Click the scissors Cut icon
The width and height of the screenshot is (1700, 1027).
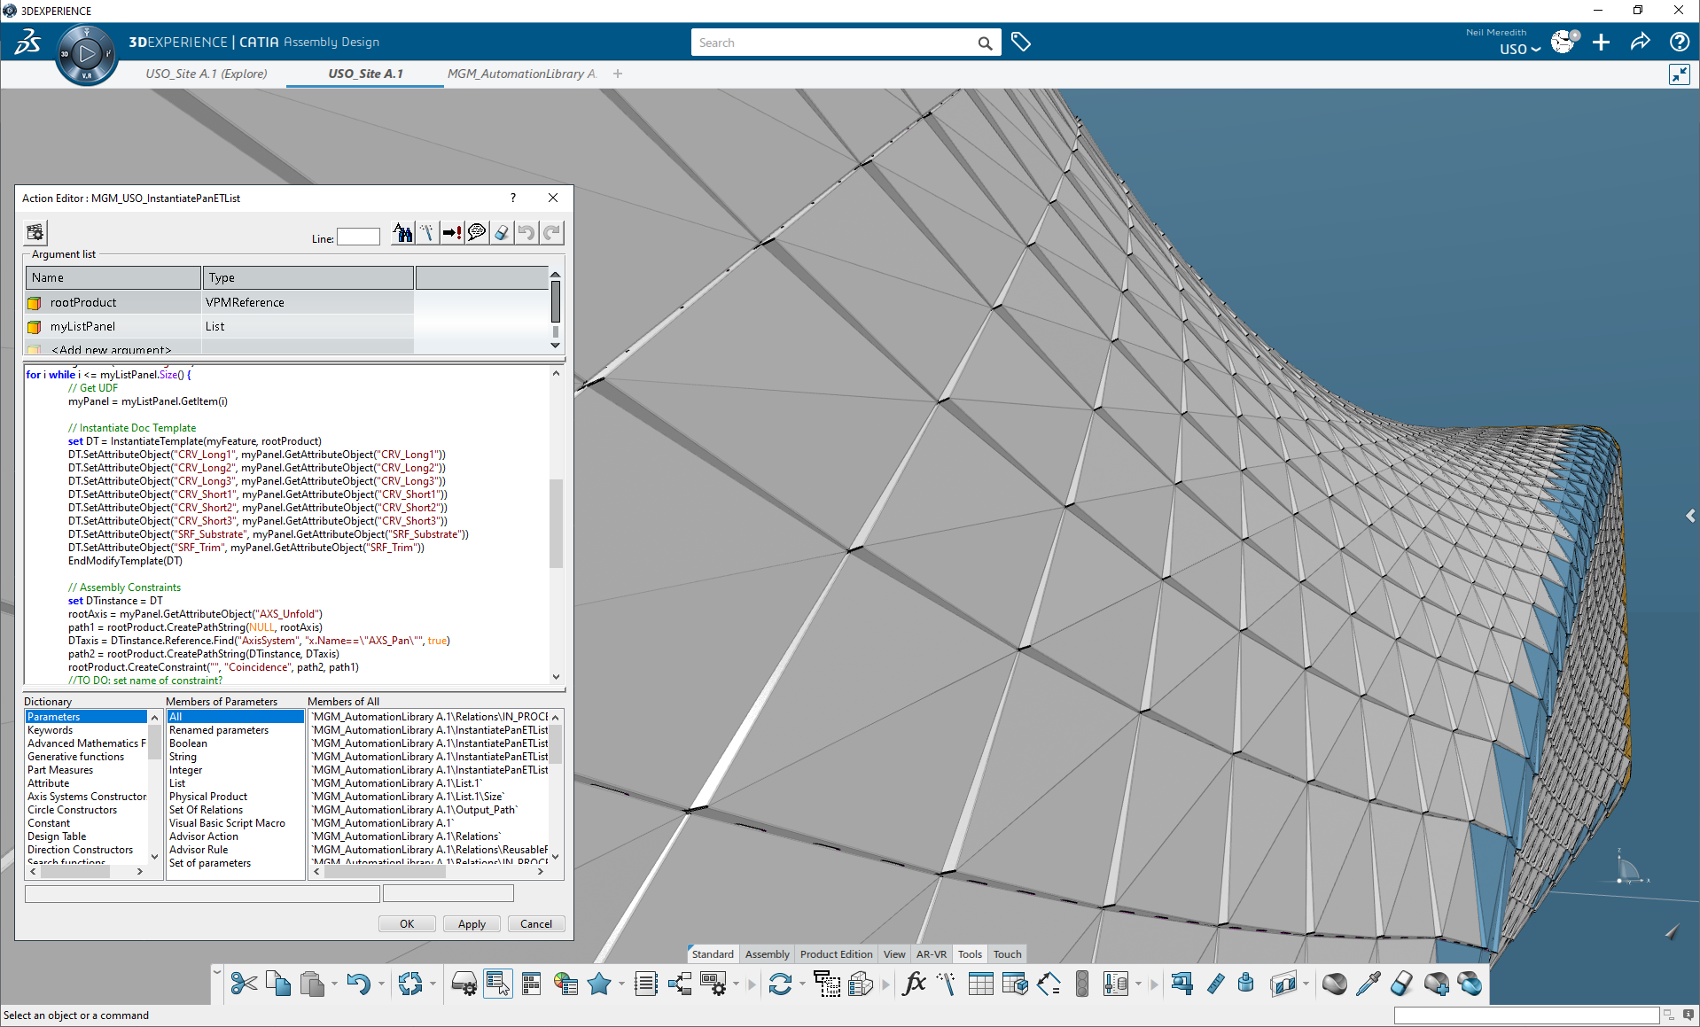tap(243, 984)
